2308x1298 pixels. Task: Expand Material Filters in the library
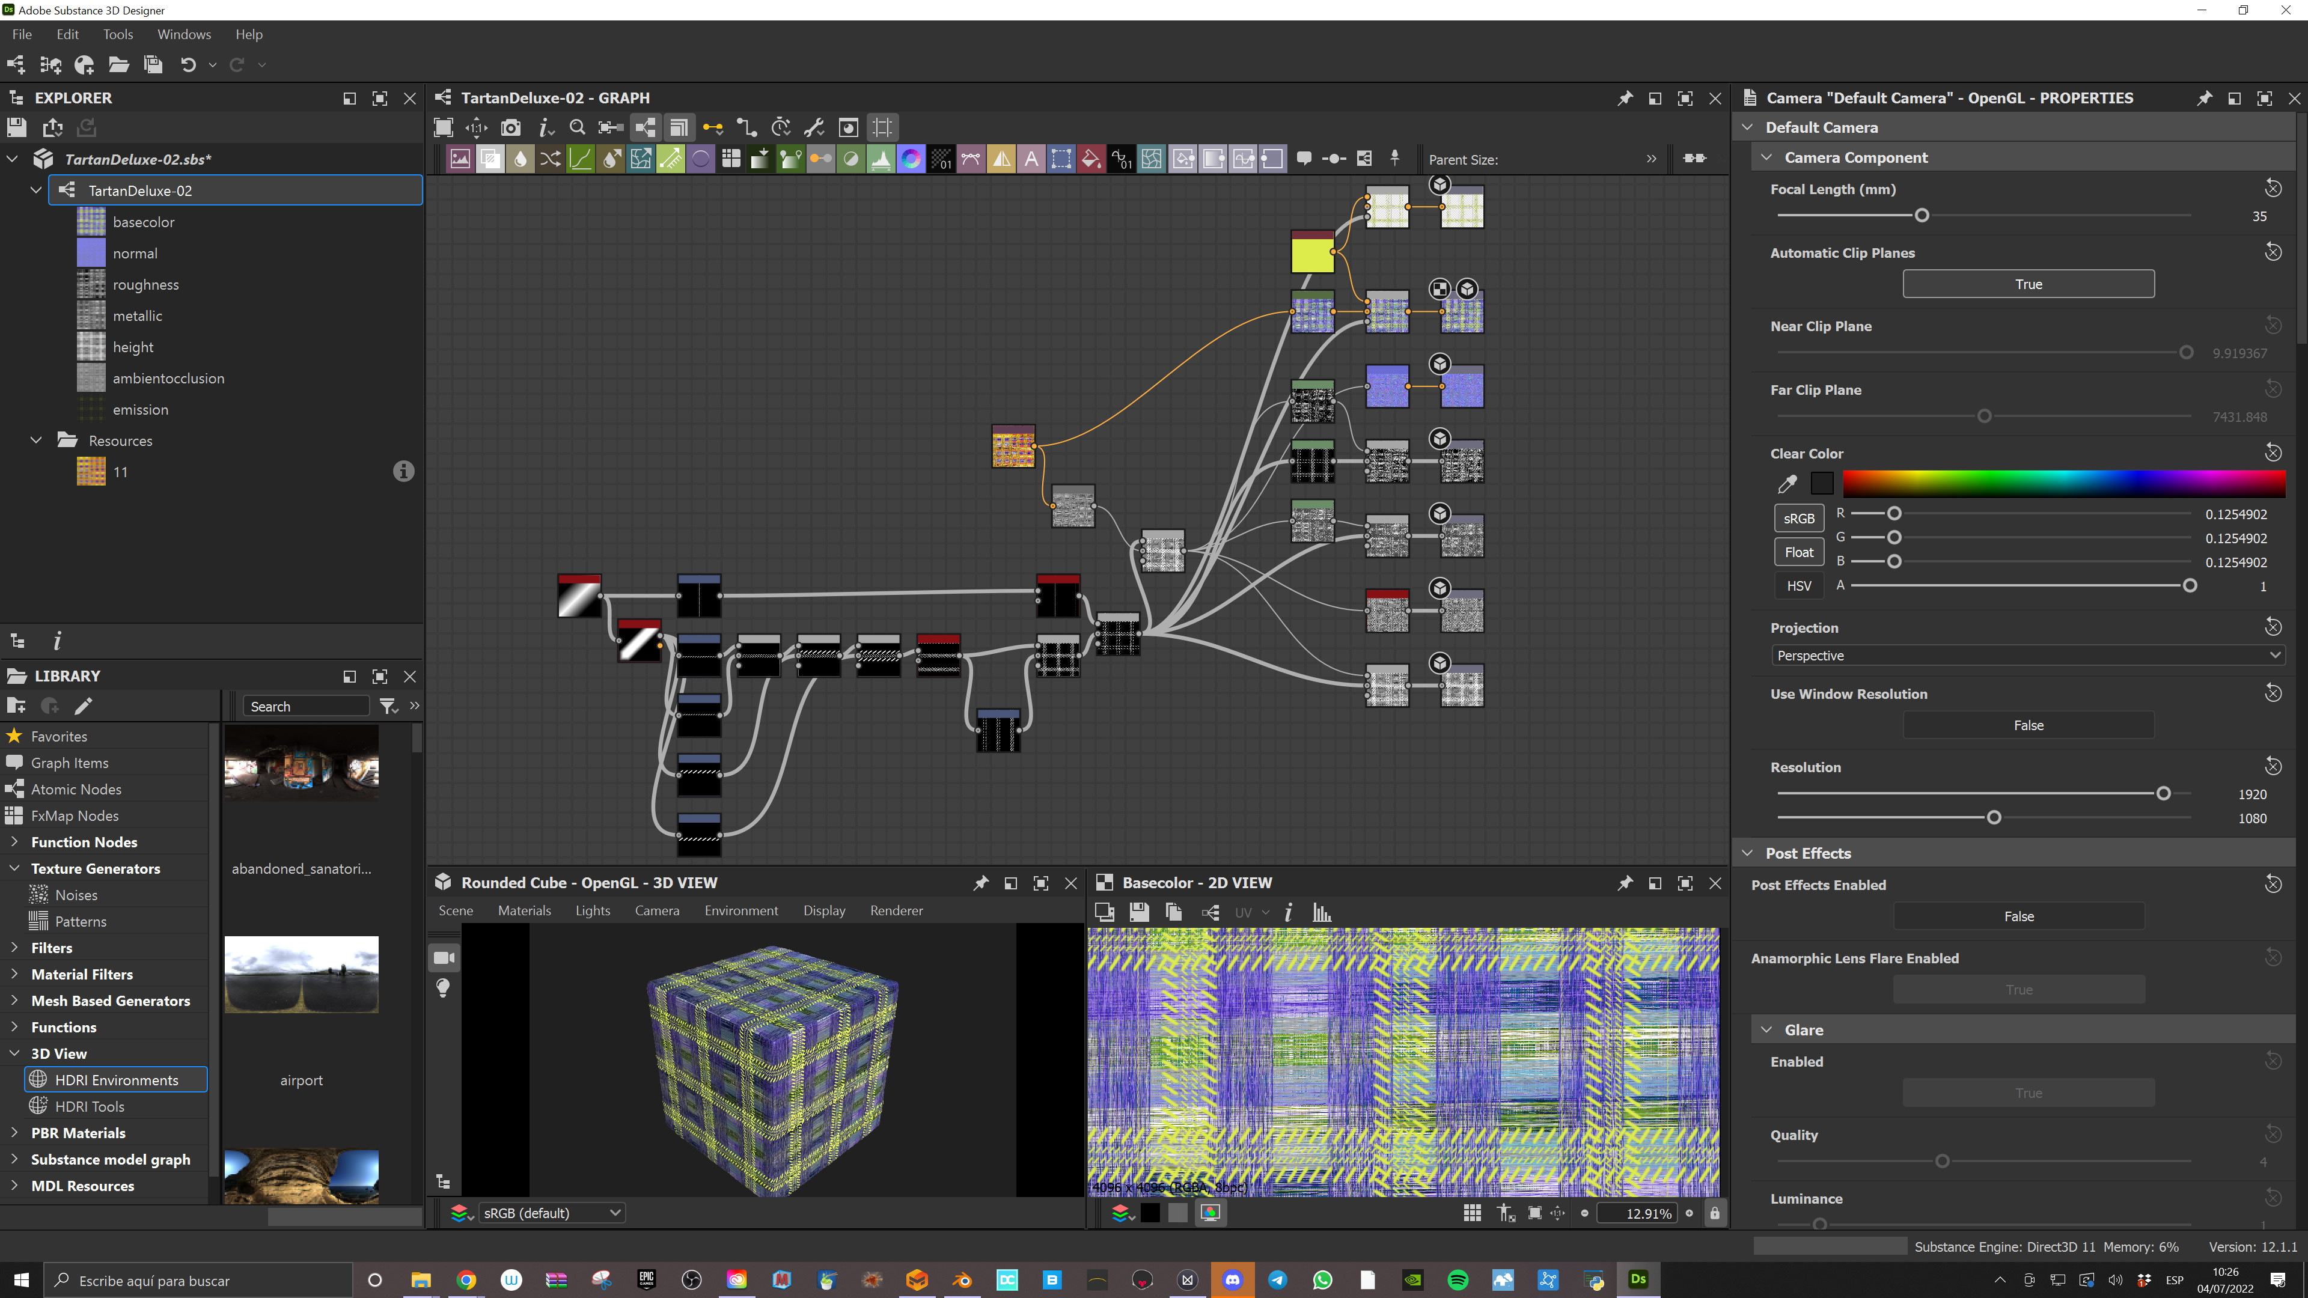point(14,974)
